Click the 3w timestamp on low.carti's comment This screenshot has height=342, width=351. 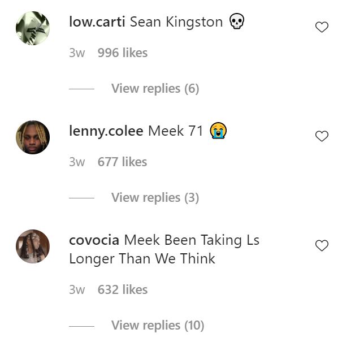pos(77,53)
